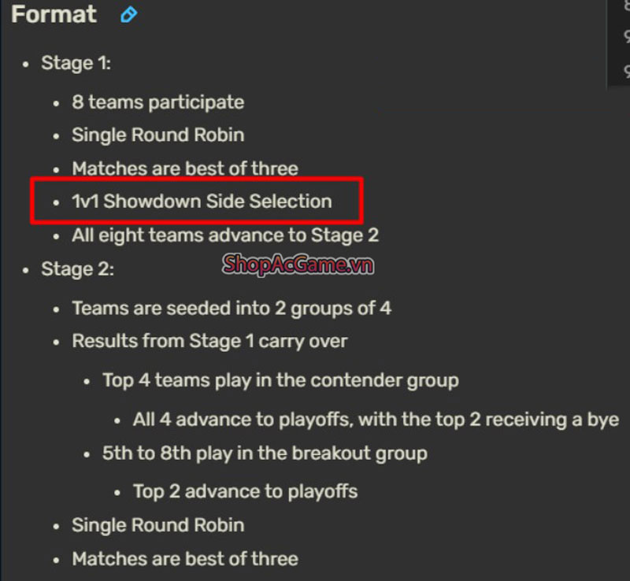Click the '8 teams participate' line
The height and width of the screenshot is (581, 630).
[x=158, y=102]
